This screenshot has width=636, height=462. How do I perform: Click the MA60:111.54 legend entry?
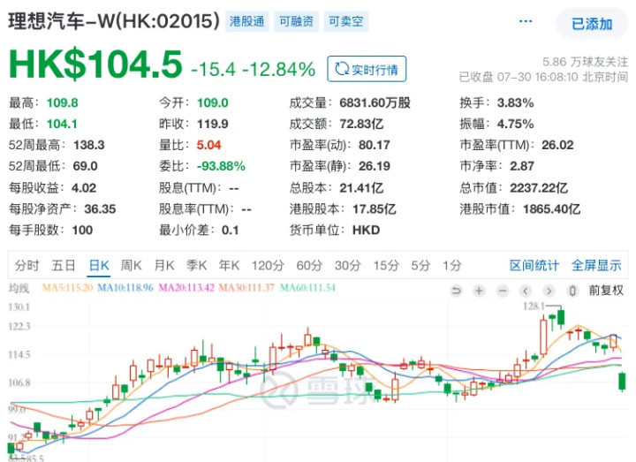pyautogui.click(x=308, y=288)
